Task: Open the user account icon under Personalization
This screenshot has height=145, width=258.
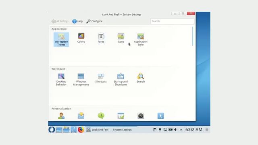Action: coord(61,116)
